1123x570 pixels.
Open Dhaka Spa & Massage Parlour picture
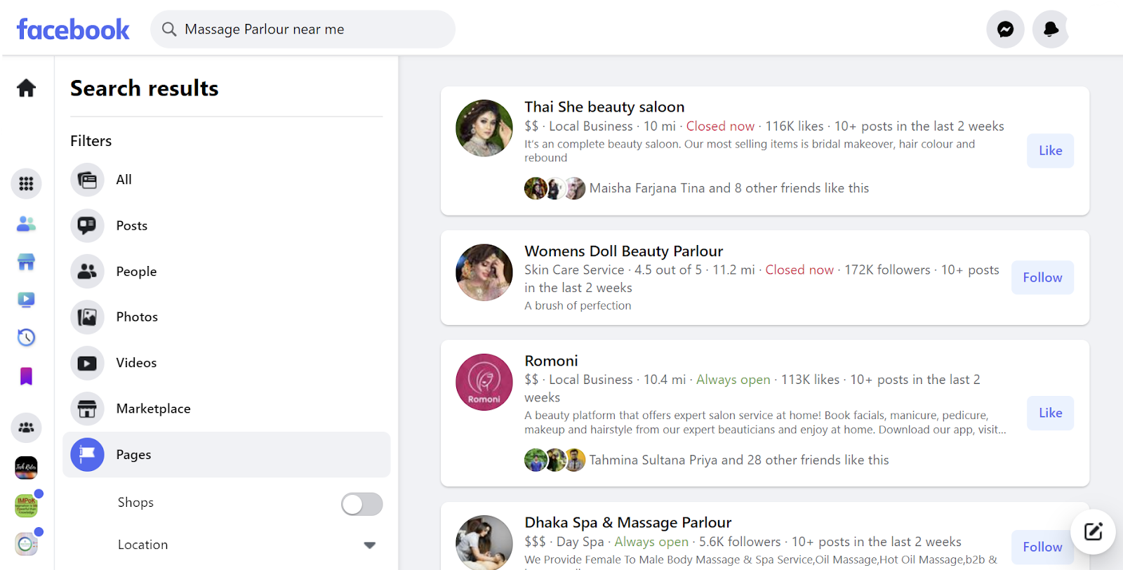[x=484, y=543]
